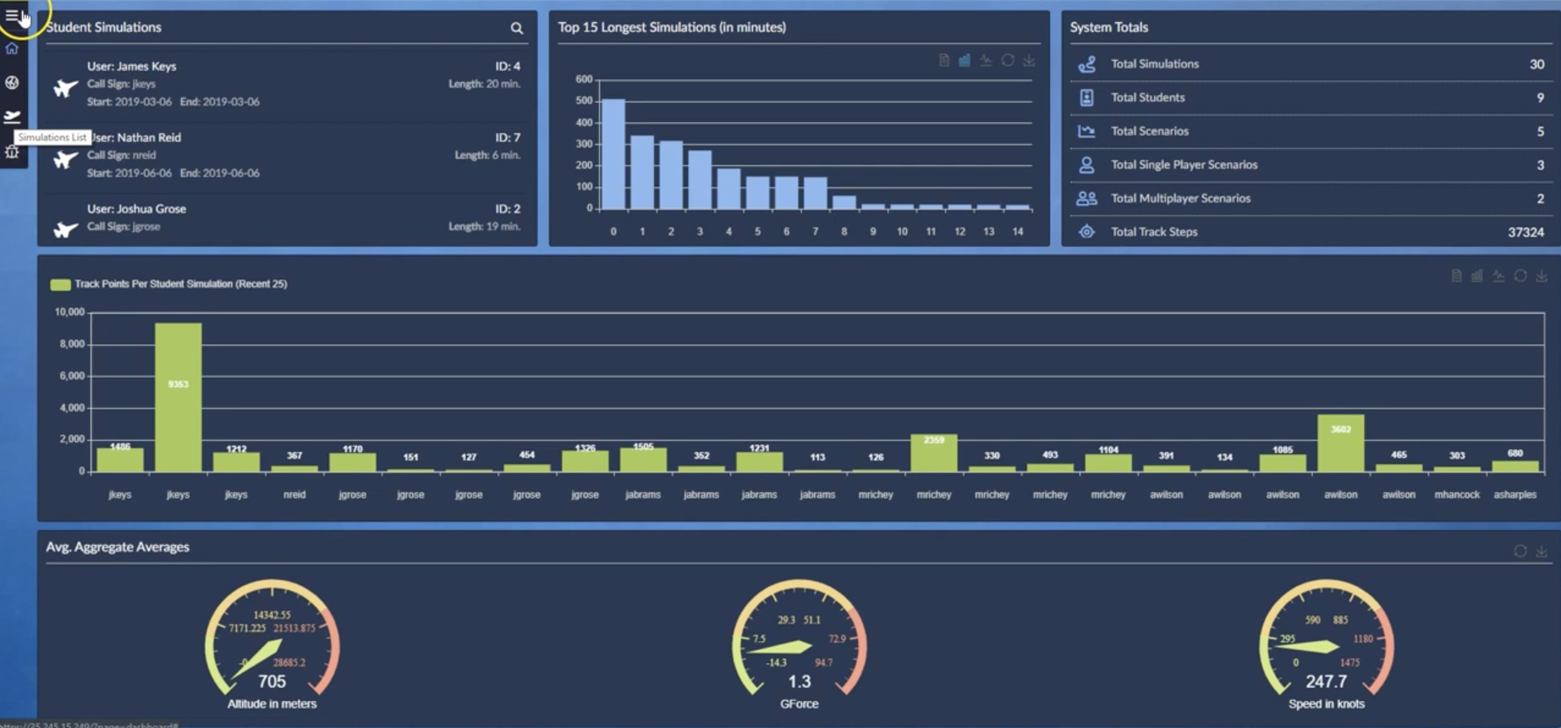This screenshot has height=728, width=1561.
Task: Switch Longest Simulations chart to bar type
Action: coord(964,60)
